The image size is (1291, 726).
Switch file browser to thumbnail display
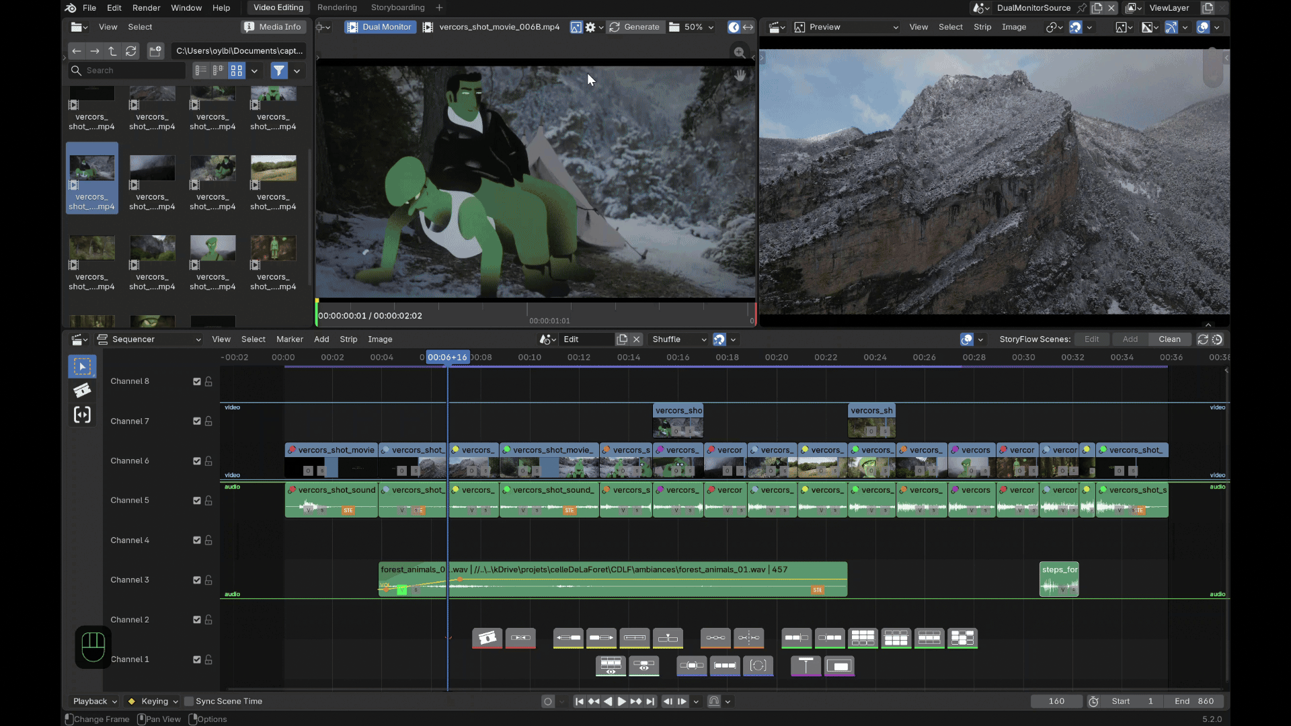pos(237,71)
